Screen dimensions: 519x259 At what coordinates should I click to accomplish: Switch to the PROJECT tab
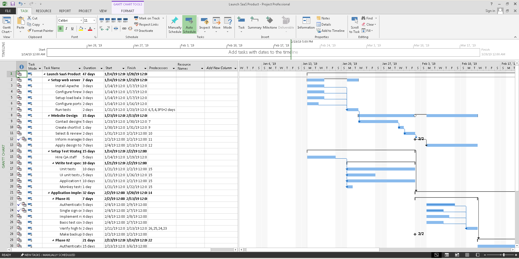click(85, 11)
